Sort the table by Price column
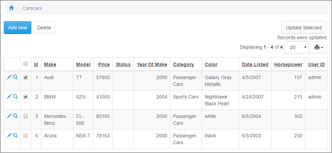Viewport: 332px width, 153px height. click(x=104, y=64)
